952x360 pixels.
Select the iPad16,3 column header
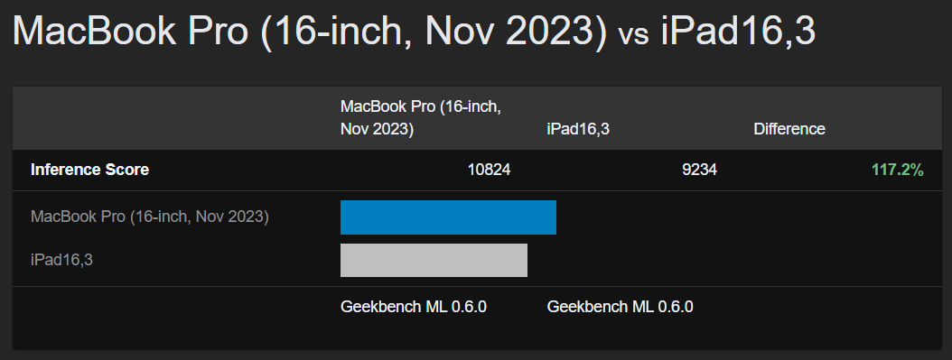[578, 129]
